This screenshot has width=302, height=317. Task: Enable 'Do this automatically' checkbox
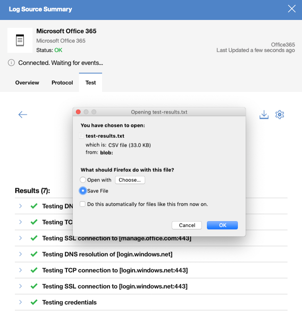point(83,204)
